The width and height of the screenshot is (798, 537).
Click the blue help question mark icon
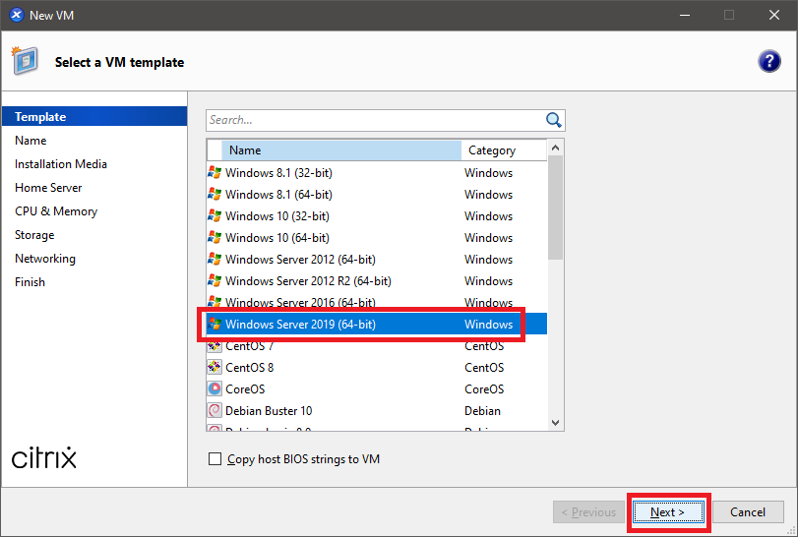[x=768, y=61]
